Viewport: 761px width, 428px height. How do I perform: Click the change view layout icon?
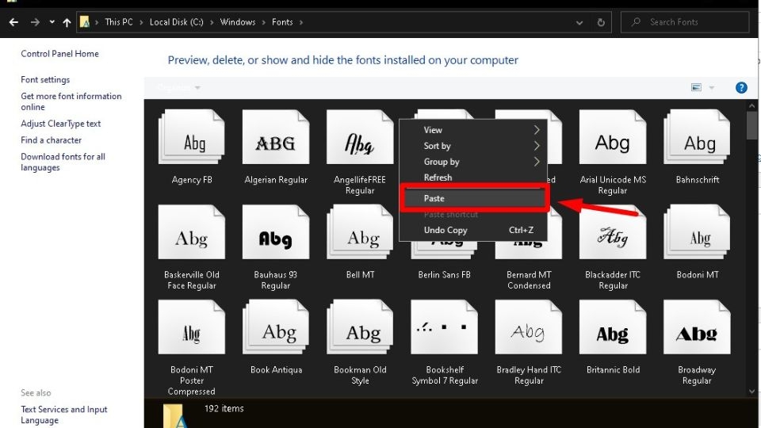click(x=696, y=87)
